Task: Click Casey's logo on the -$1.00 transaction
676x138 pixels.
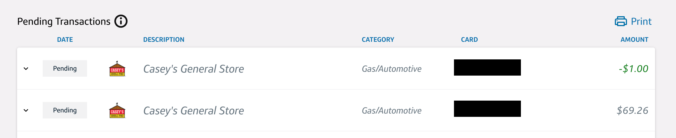Action: click(117, 69)
